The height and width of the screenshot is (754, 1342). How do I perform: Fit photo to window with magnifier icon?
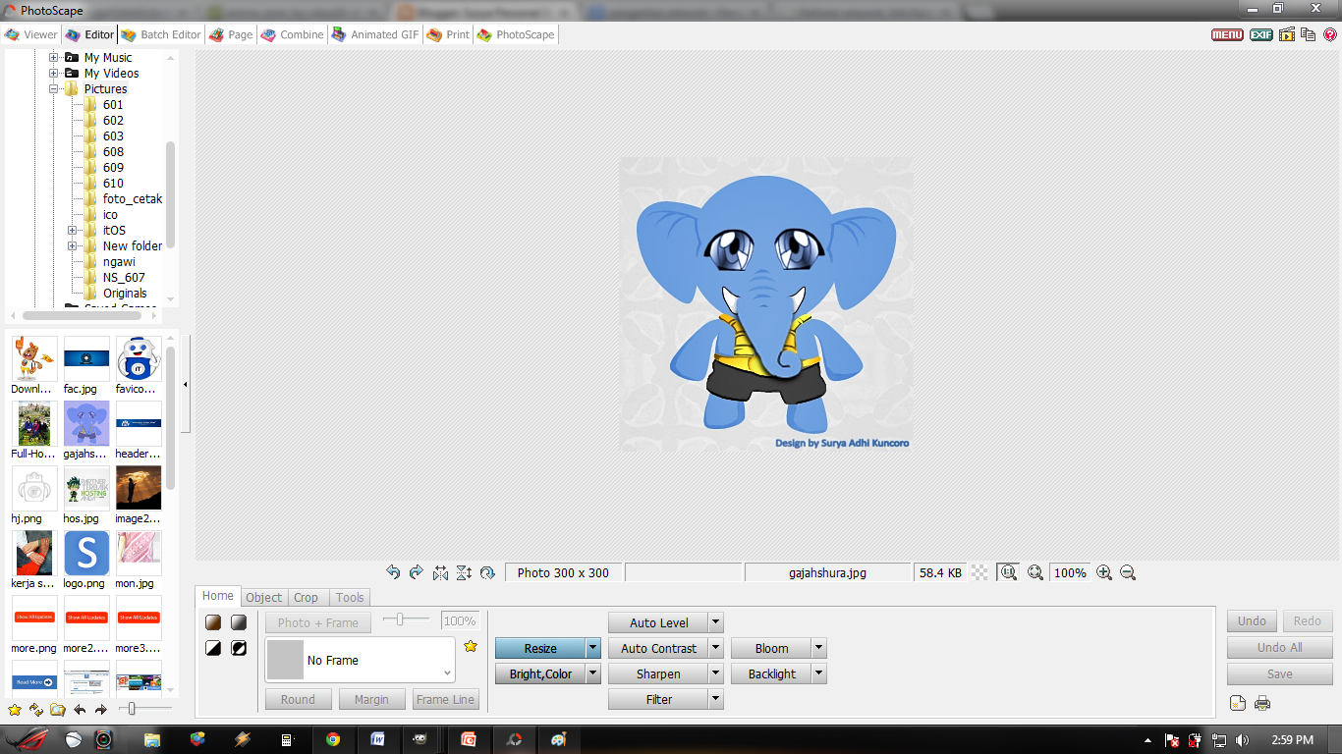(1035, 572)
